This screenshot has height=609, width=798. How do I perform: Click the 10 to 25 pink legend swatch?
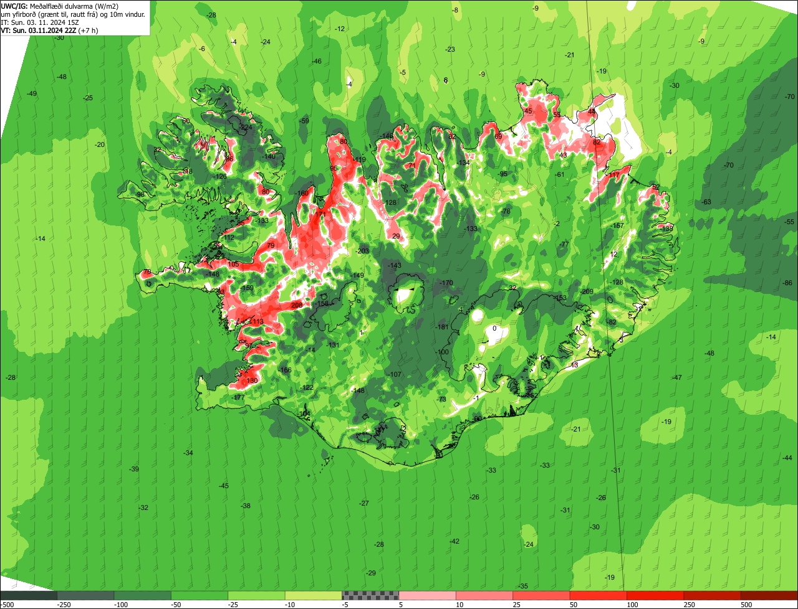(484, 595)
